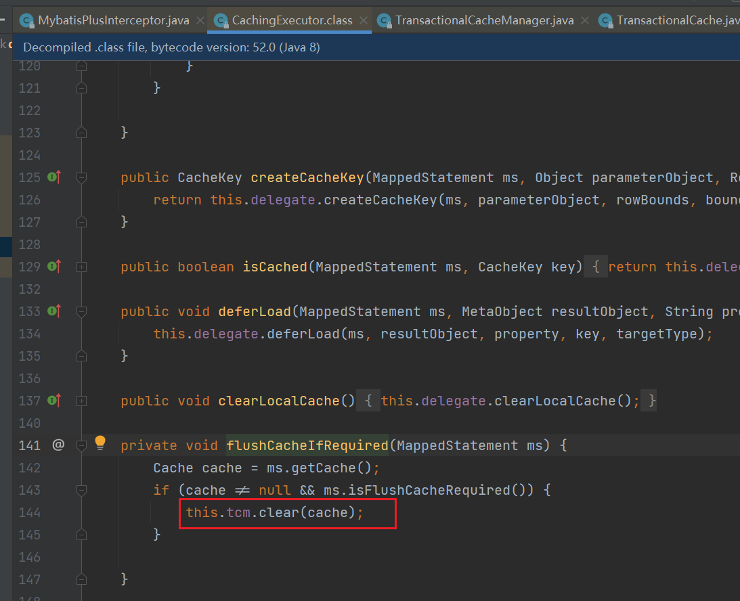Collapse the createCacheKey method body
The height and width of the screenshot is (601, 740).
(82, 177)
